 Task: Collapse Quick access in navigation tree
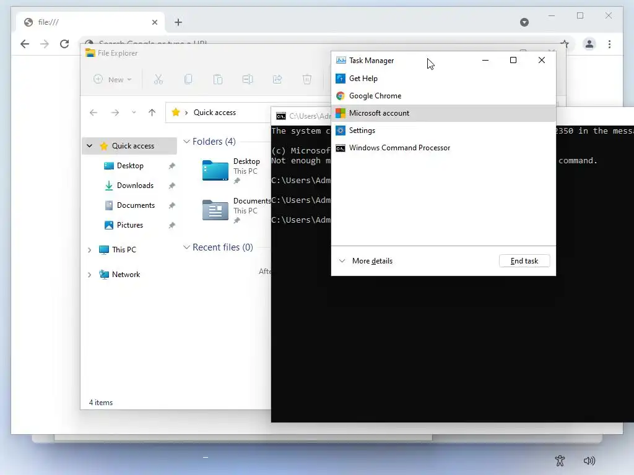90,146
